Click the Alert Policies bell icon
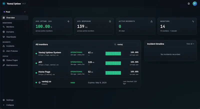This screenshot has width=200, height=109. click(x=4, y=51)
